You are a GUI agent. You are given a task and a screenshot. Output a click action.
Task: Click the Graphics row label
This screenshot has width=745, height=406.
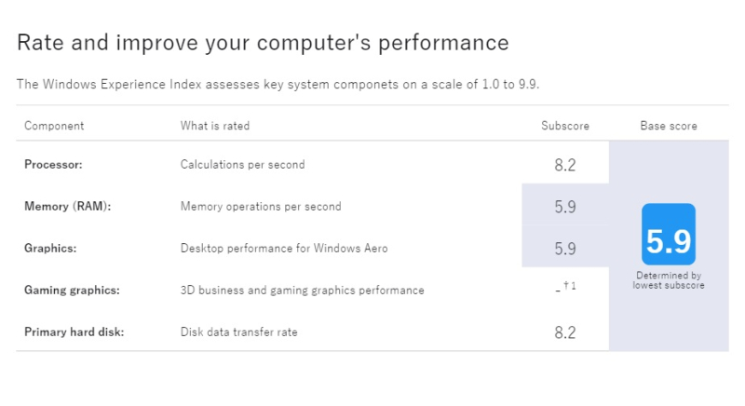(50, 249)
